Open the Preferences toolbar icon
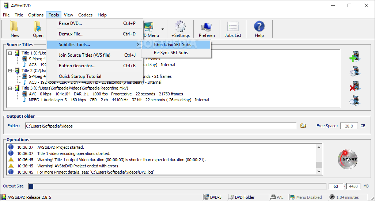This screenshot has height=201, width=375. click(207, 27)
